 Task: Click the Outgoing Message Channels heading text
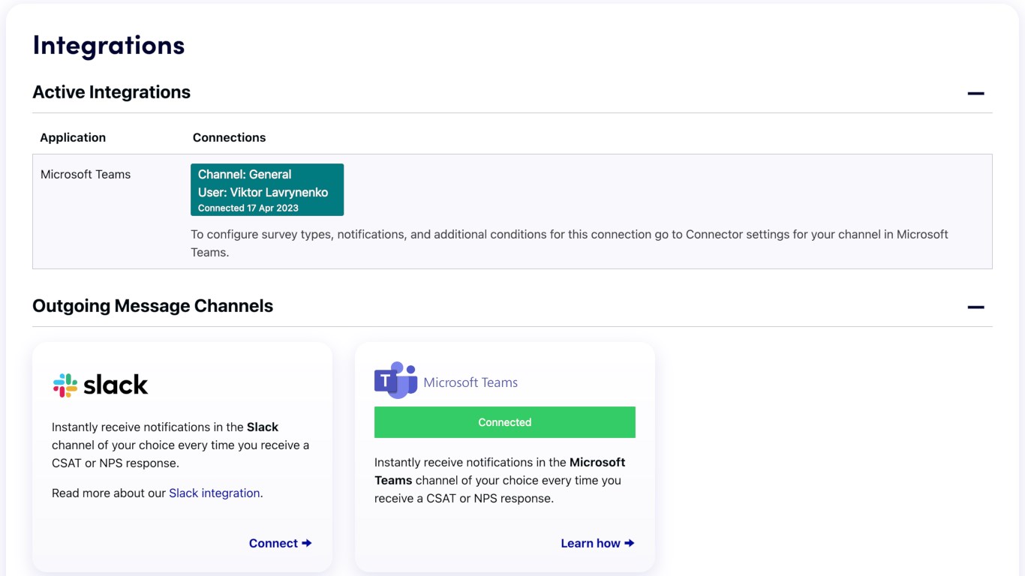tap(152, 306)
